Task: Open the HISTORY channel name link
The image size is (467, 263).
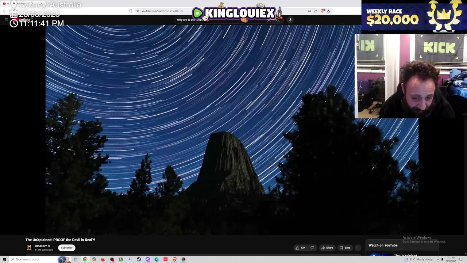Action: pos(41,246)
